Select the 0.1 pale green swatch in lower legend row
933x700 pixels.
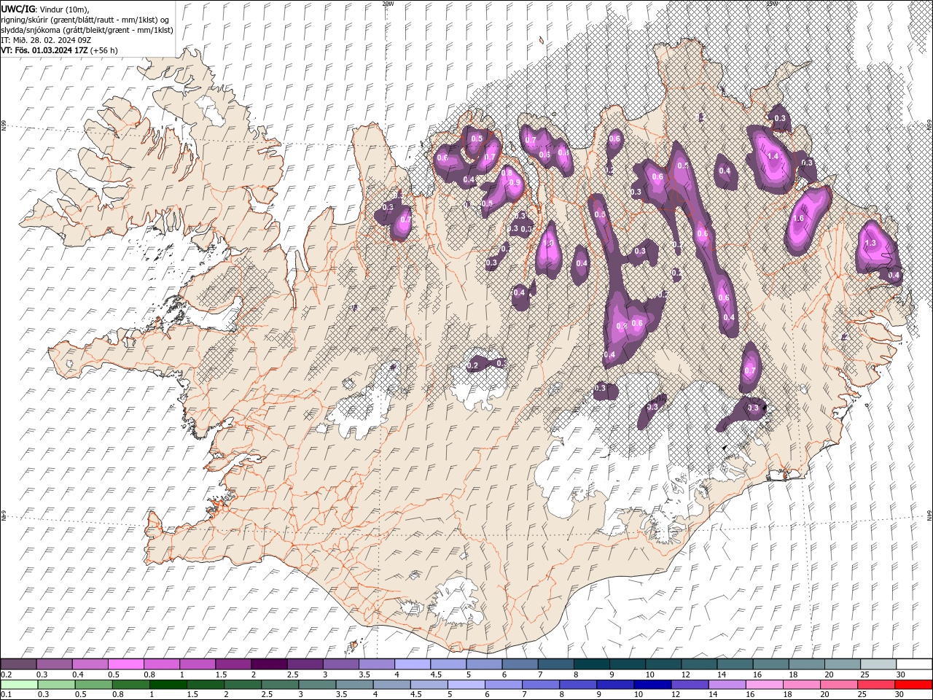pyautogui.click(x=19, y=685)
